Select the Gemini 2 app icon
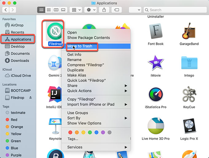Viewport: 209px width, 158px height. tap(55, 63)
